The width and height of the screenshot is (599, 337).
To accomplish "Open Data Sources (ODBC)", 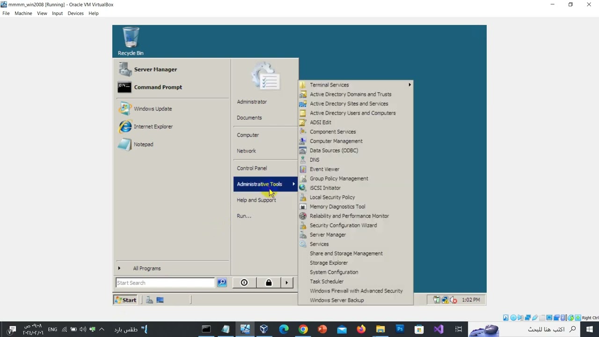I will tap(356, 150).
